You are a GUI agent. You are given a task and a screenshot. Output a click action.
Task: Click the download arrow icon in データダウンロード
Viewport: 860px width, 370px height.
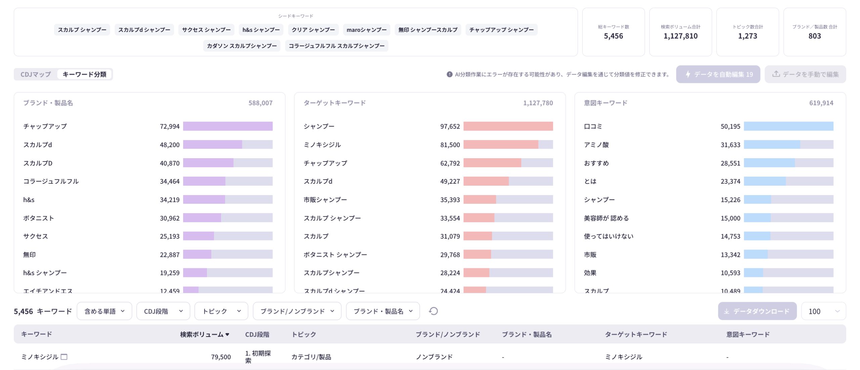[x=726, y=311]
